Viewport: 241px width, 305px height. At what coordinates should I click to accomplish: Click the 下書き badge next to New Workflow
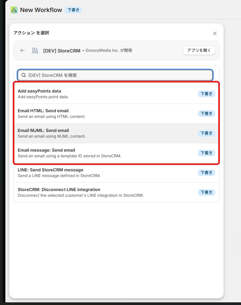73,10
